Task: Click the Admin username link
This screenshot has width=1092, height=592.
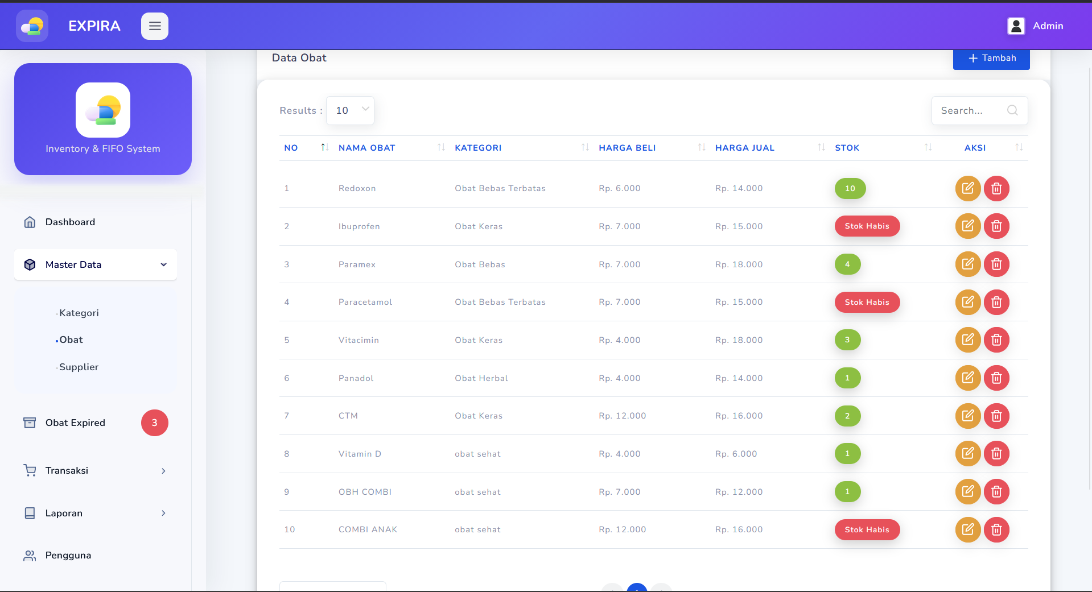Action: point(1048,26)
